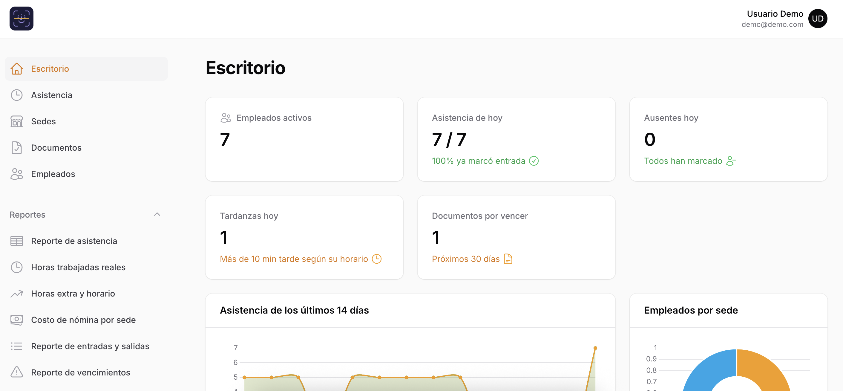
Task: Click '100% ya marcó entrada' text
Action: tap(479, 161)
